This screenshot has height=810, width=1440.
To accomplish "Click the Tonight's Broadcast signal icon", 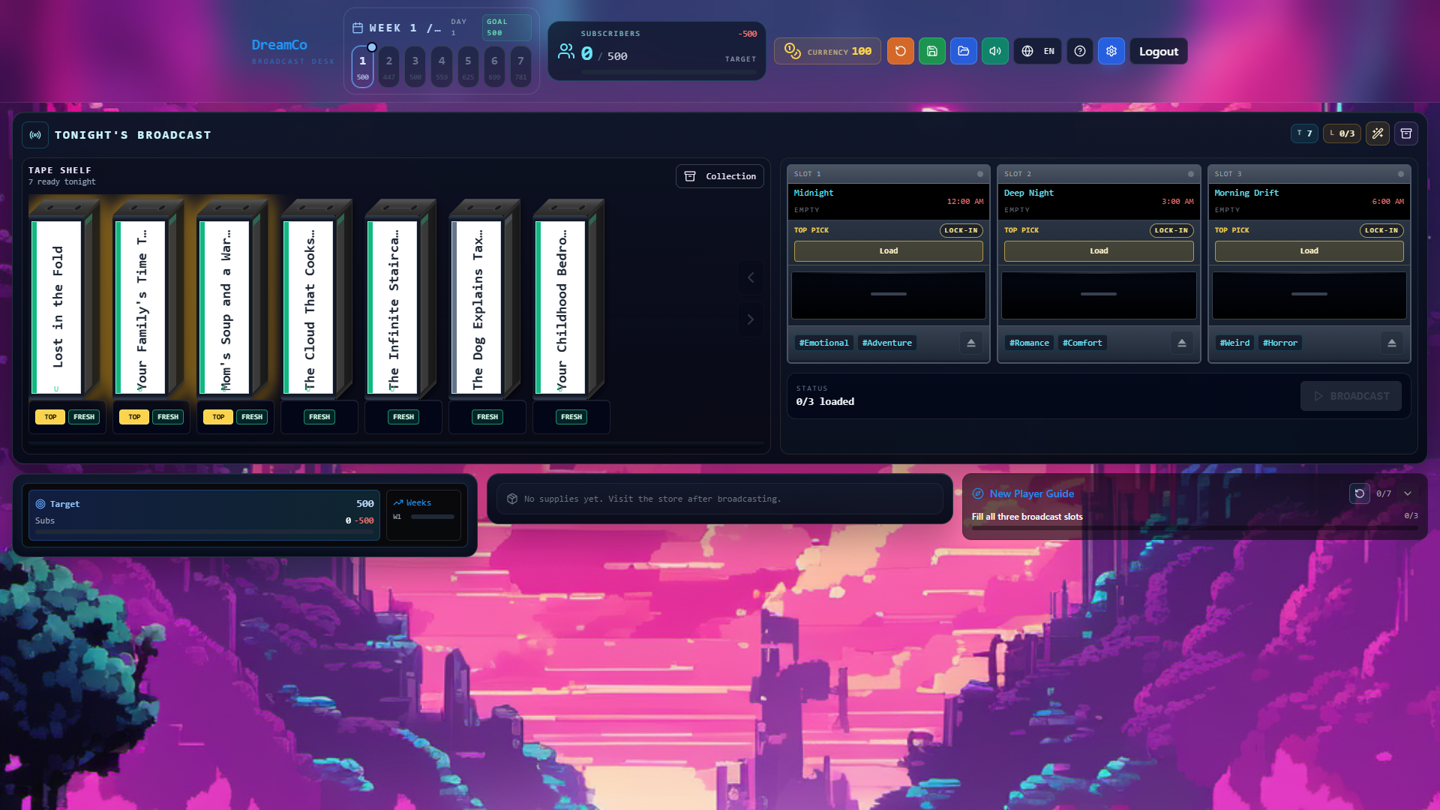I will pyautogui.click(x=35, y=135).
